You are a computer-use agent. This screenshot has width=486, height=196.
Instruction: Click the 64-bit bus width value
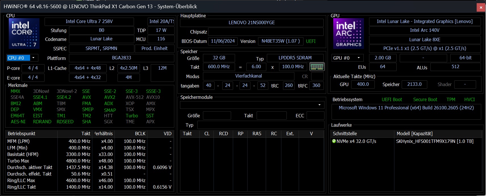click(x=466, y=58)
